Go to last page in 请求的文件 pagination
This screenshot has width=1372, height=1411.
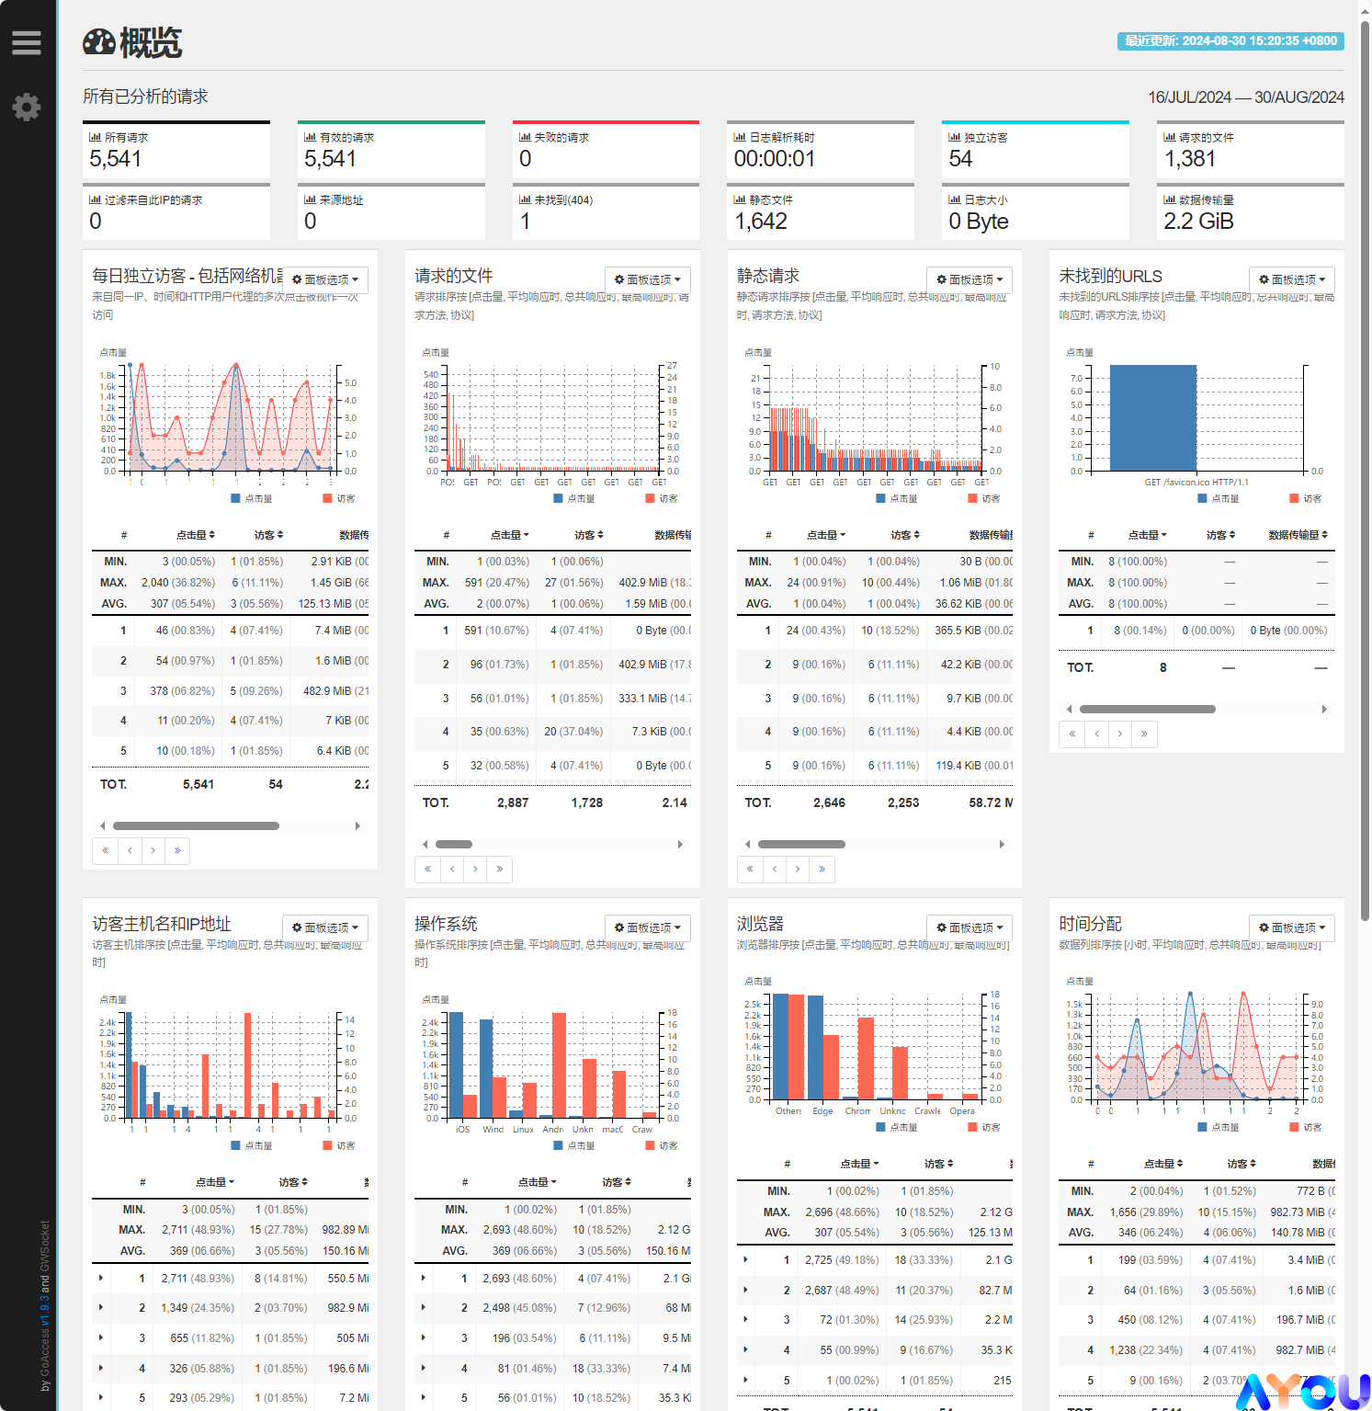click(x=499, y=869)
